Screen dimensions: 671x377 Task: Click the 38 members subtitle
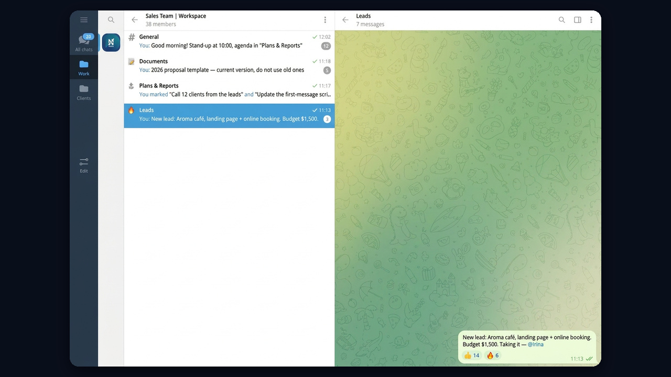point(161,24)
